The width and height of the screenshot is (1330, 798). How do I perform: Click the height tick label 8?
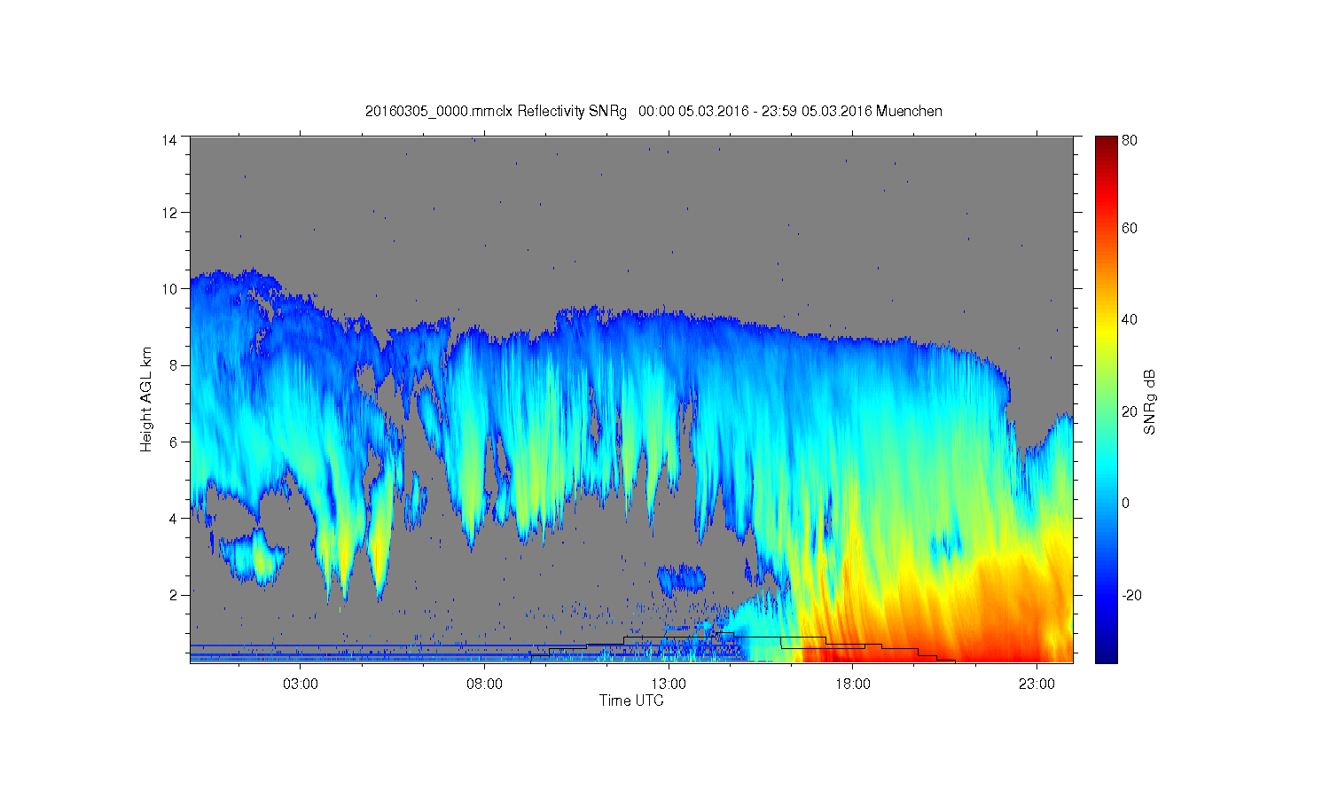pyautogui.click(x=174, y=364)
